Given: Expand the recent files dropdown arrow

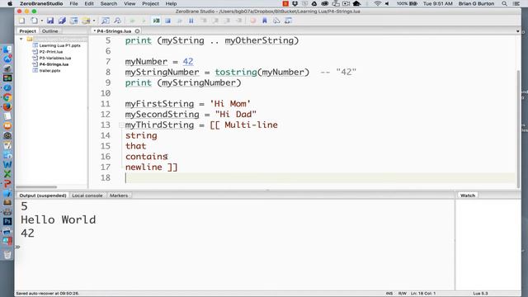Looking at the screenshot, I should [x=42, y=21].
